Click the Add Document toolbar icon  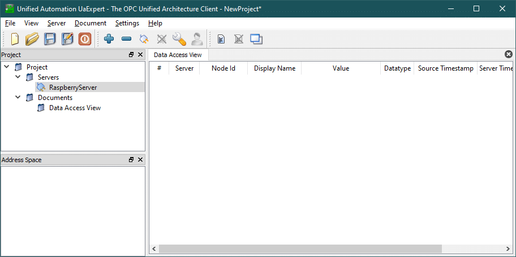click(221, 39)
